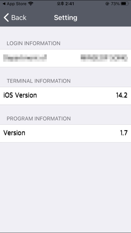Image resolution: width=131 pixels, height=233 pixels.
Task: Tap the Wi-Fi signal icon
Action: point(31,4)
